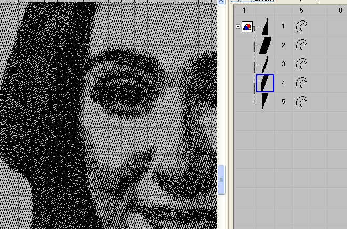Image resolution: width=347 pixels, height=229 pixels.
Task: Click the header cell showing 5
Action: pyautogui.click(x=301, y=11)
